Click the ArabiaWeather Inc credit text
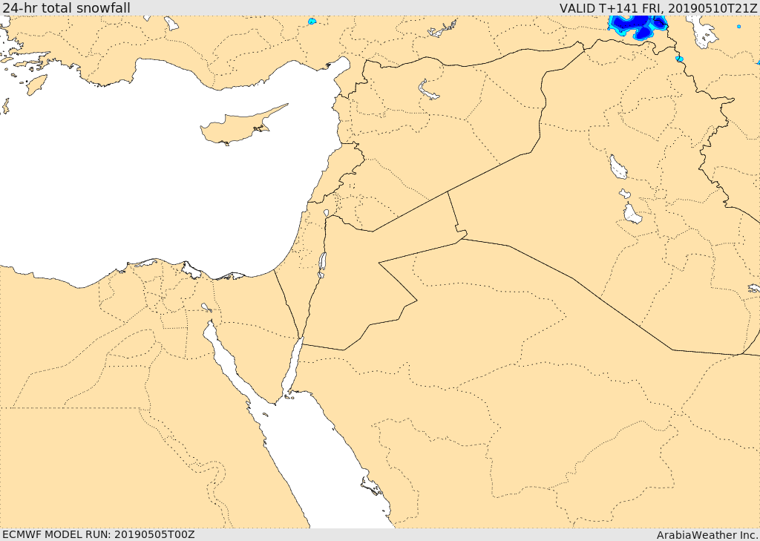Image resolution: width=760 pixels, height=541 pixels. tap(707, 535)
